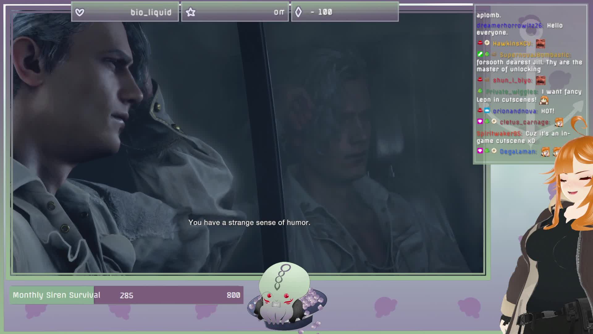Open Private_wiggles' chat profile
Viewport: 593px width, 334px height.
coord(512,92)
